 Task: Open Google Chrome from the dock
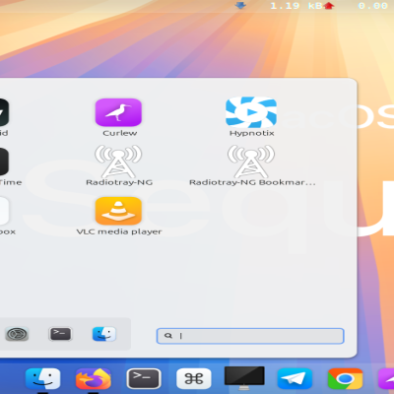coord(345,378)
